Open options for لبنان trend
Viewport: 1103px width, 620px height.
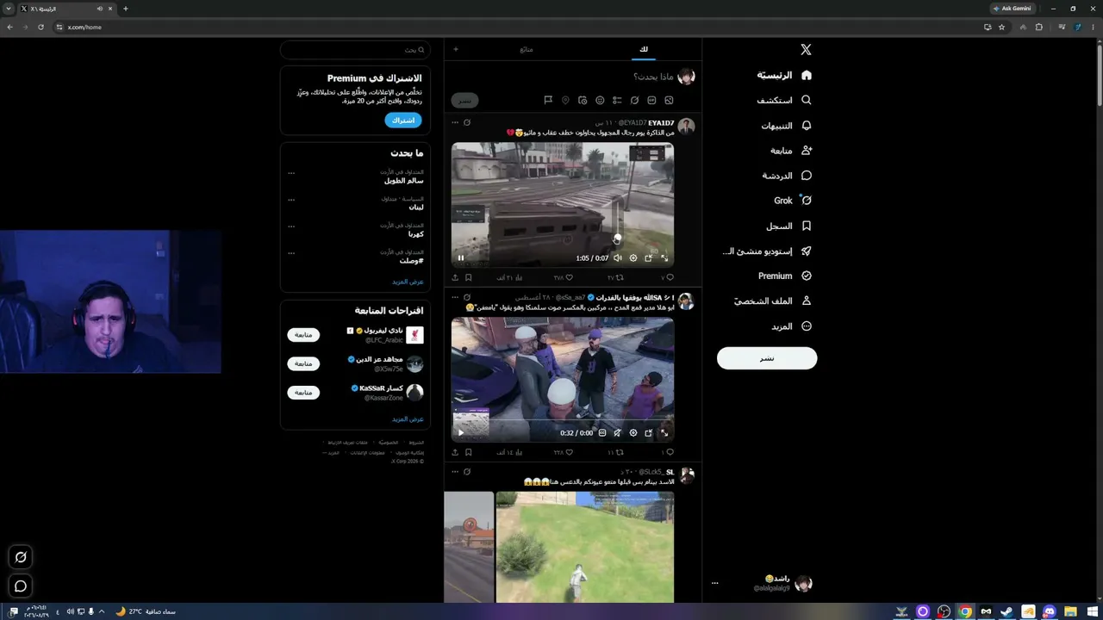291,200
